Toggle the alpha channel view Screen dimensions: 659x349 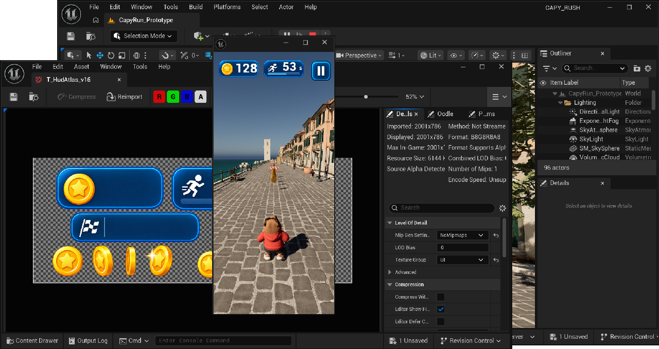coord(201,97)
